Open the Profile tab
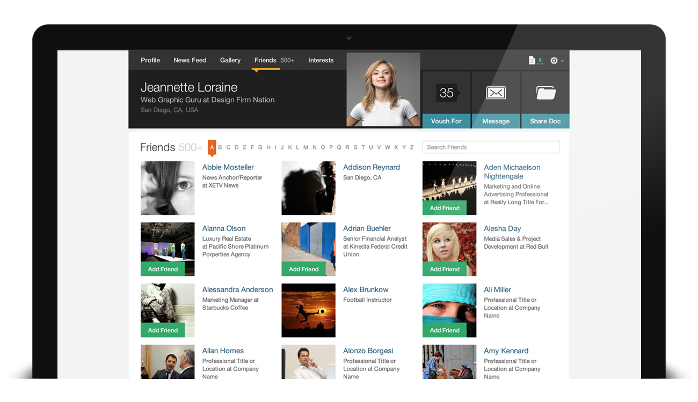 coord(150,60)
